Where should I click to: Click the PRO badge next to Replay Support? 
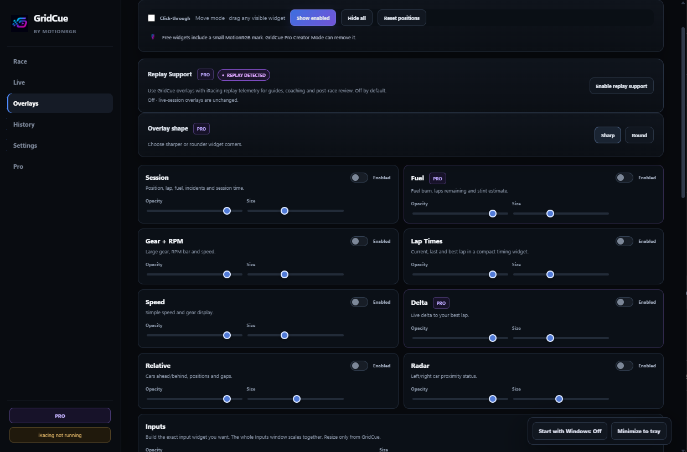point(205,75)
